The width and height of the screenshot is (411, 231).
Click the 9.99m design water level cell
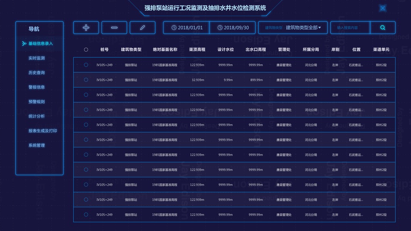(x=228, y=80)
